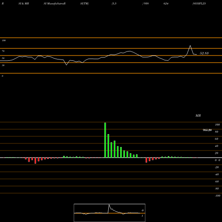This screenshot has height=222, width=222.
Task: Click the RSI current value 52.83 label
Action: [x=204, y=53]
